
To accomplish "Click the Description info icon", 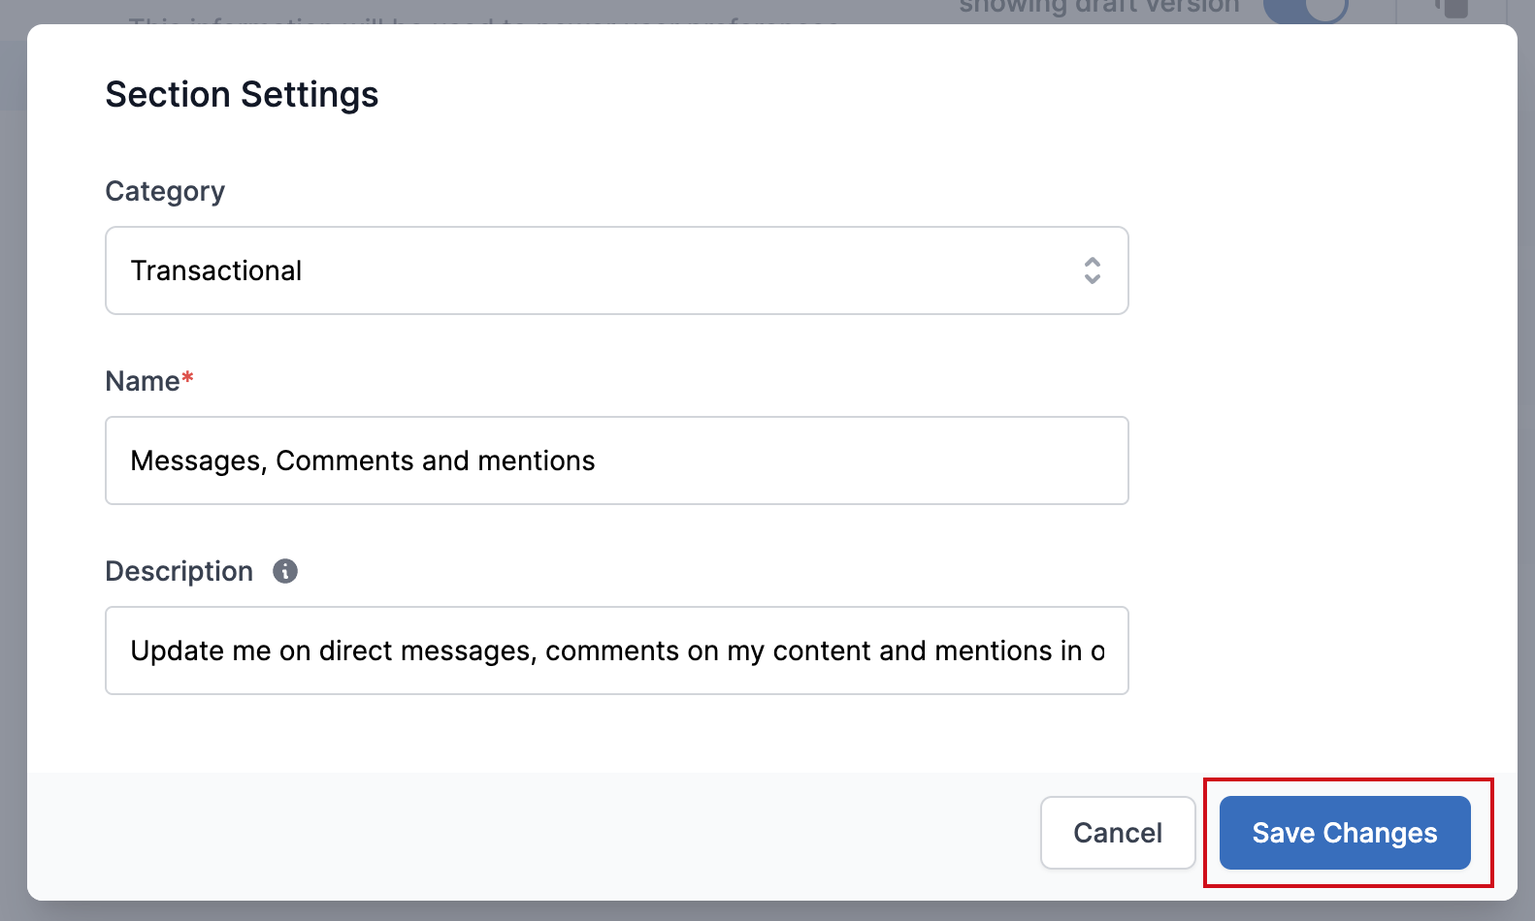I will [x=285, y=571].
